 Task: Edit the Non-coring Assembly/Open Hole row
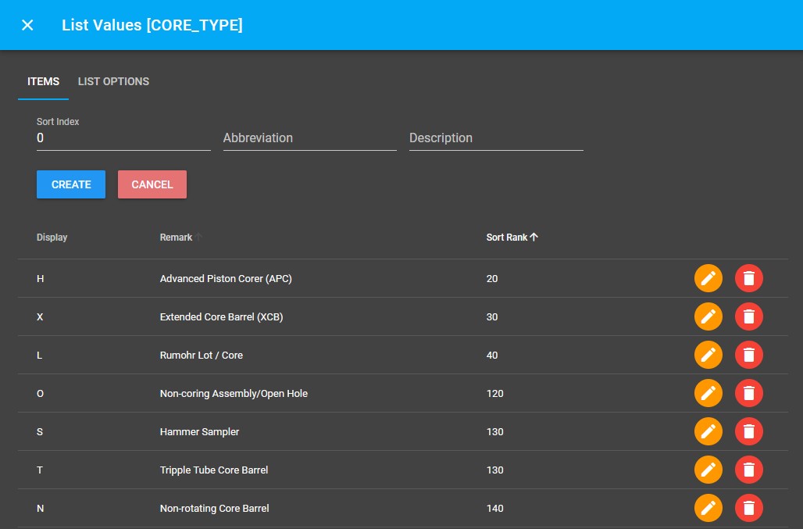(708, 393)
